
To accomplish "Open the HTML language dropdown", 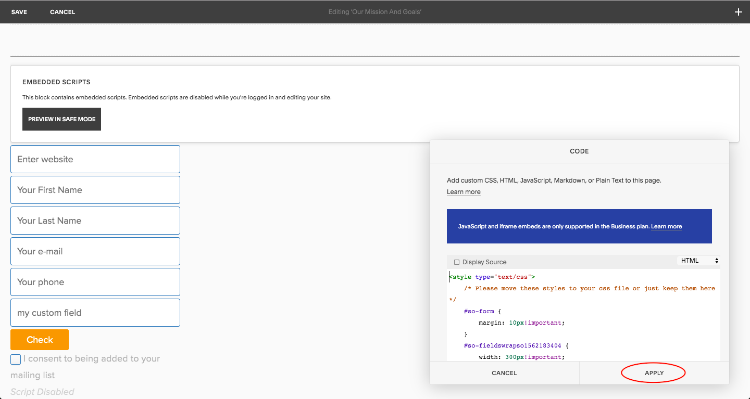I will click(x=698, y=261).
